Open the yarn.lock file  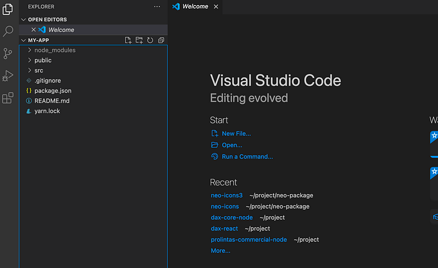(47, 111)
